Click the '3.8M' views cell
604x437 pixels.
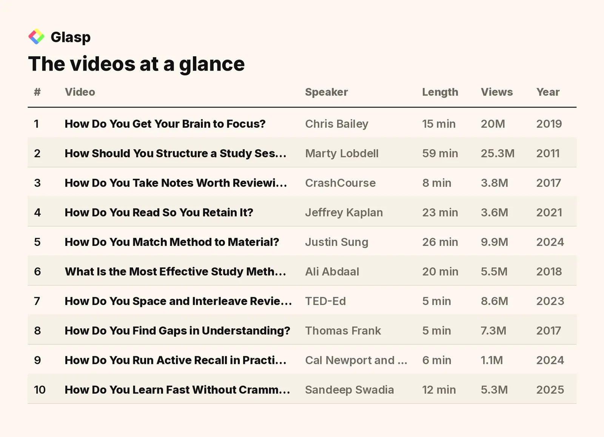coord(494,183)
